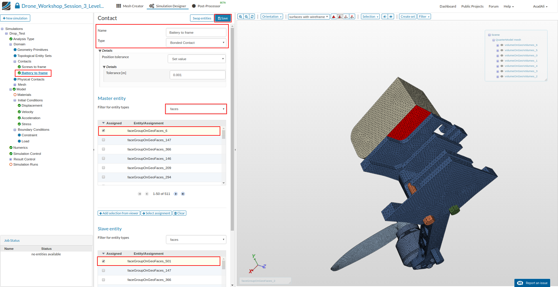Click the zoom in viewer icon
Image resolution: width=558 pixels, height=287 pixels.
point(240,17)
